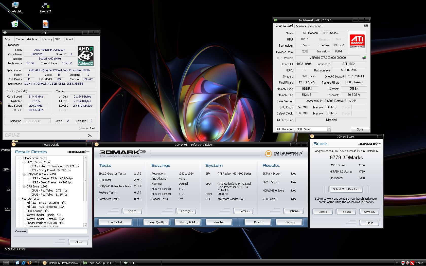Launch Firefox from the quick launch bar
This screenshot has width=426, height=266.
(x=29, y=263)
